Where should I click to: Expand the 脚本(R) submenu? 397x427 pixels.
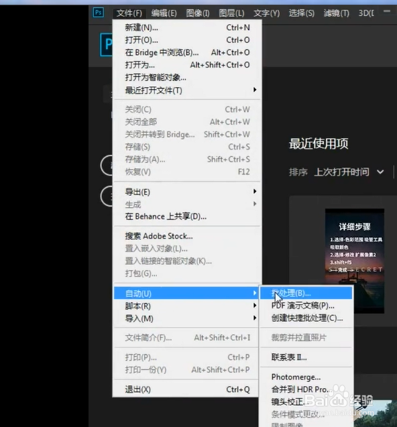pyautogui.click(x=186, y=306)
